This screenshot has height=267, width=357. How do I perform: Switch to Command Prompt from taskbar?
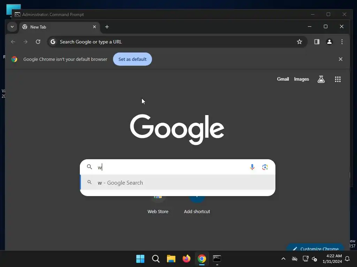pos(217,259)
